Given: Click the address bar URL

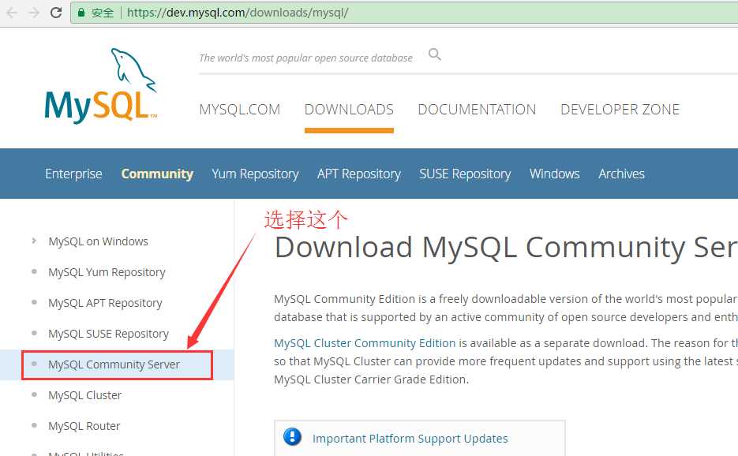Looking at the screenshot, I should tap(238, 13).
